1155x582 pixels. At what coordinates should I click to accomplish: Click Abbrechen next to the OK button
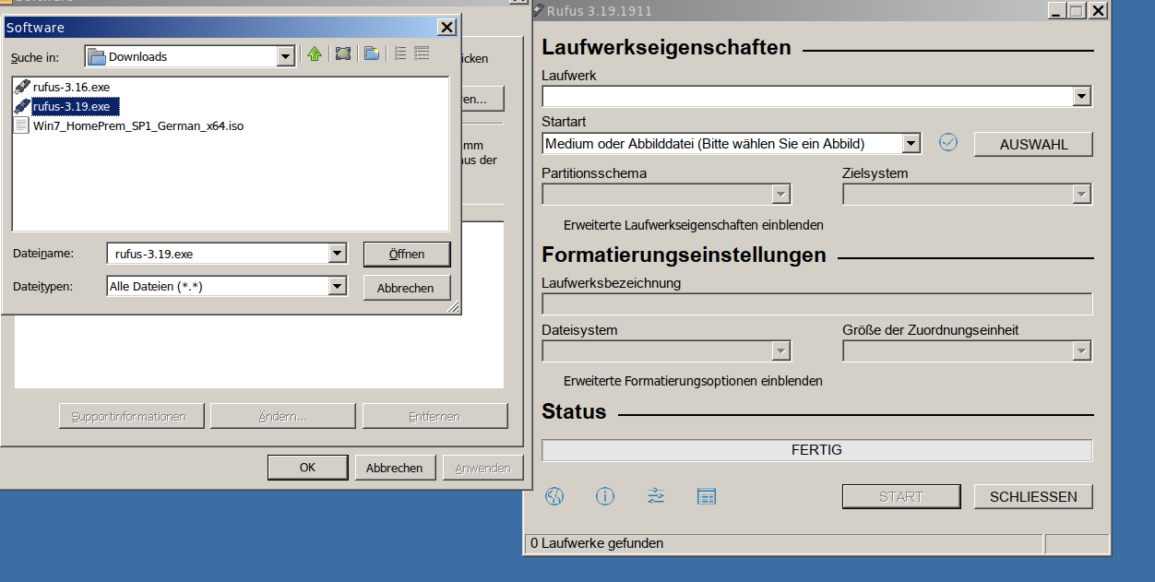(395, 468)
